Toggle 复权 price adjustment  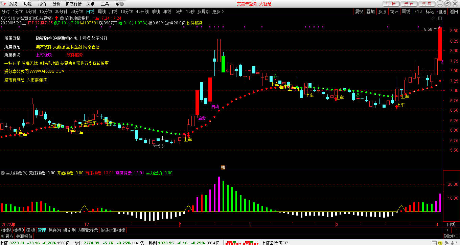point(359,12)
